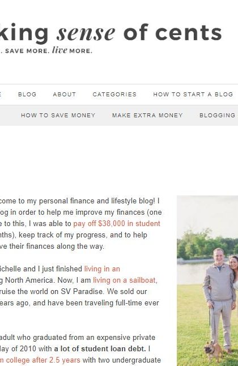The width and height of the screenshot is (238, 366).
Task: Follow the 'living on a sailboat' link
Action: [x=125, y=280]
